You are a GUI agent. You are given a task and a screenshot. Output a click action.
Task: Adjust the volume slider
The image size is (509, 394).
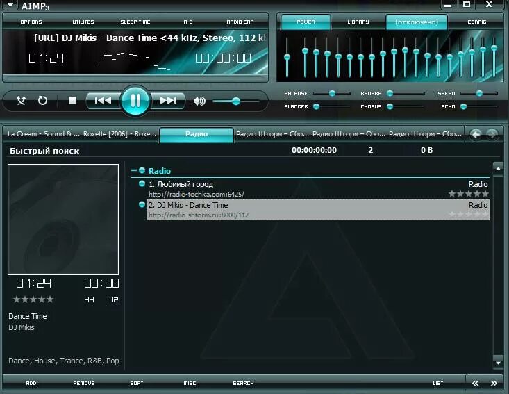coord(236,101)
